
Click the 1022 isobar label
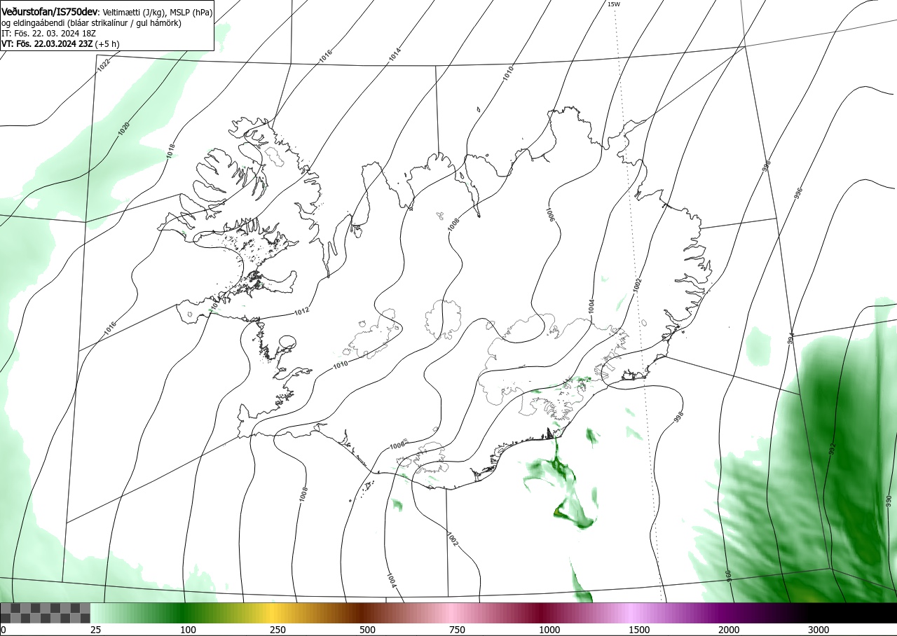pos(104,65)
